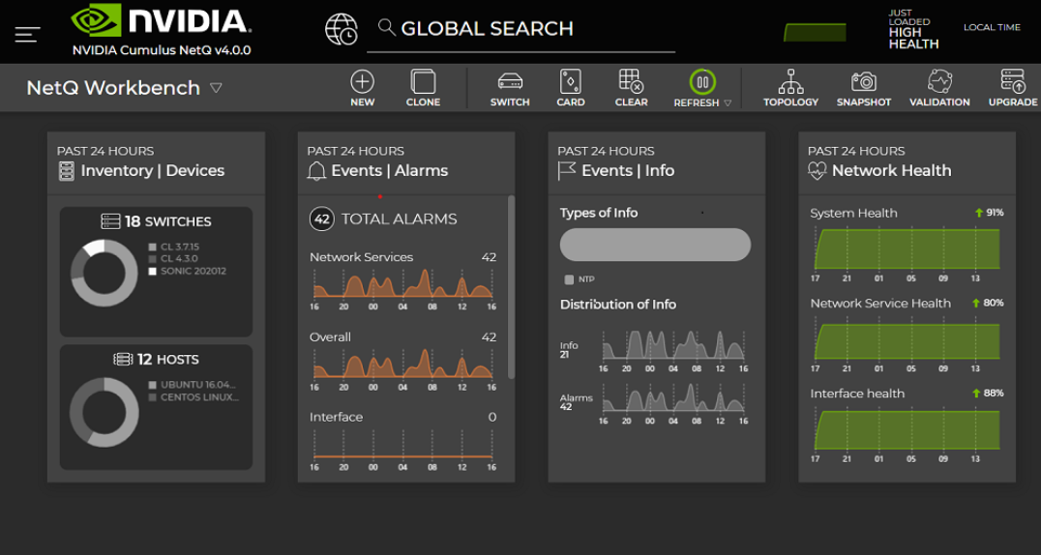Viewport: 1041px width, 555px height.
Task: Click the System Health chart
Action: (907, 248)
